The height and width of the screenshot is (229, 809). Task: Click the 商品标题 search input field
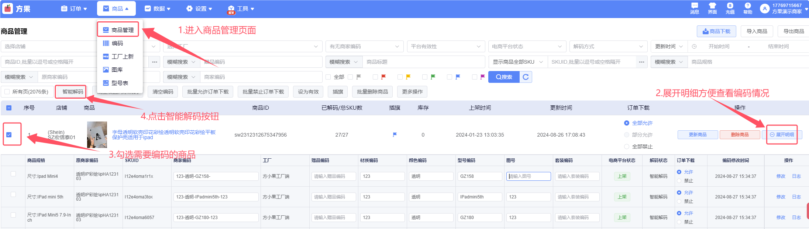click(423, 62)
